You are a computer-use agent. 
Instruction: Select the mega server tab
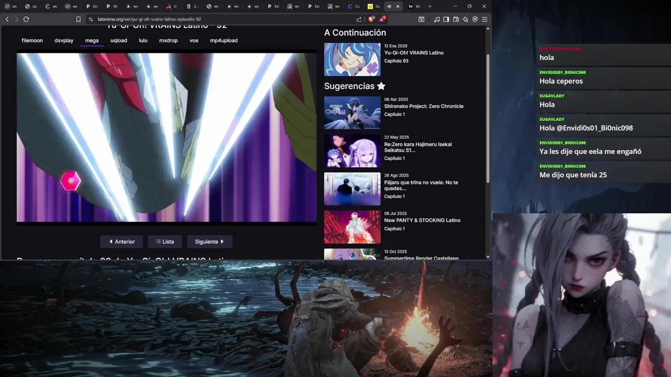click(x=92, y=40)
